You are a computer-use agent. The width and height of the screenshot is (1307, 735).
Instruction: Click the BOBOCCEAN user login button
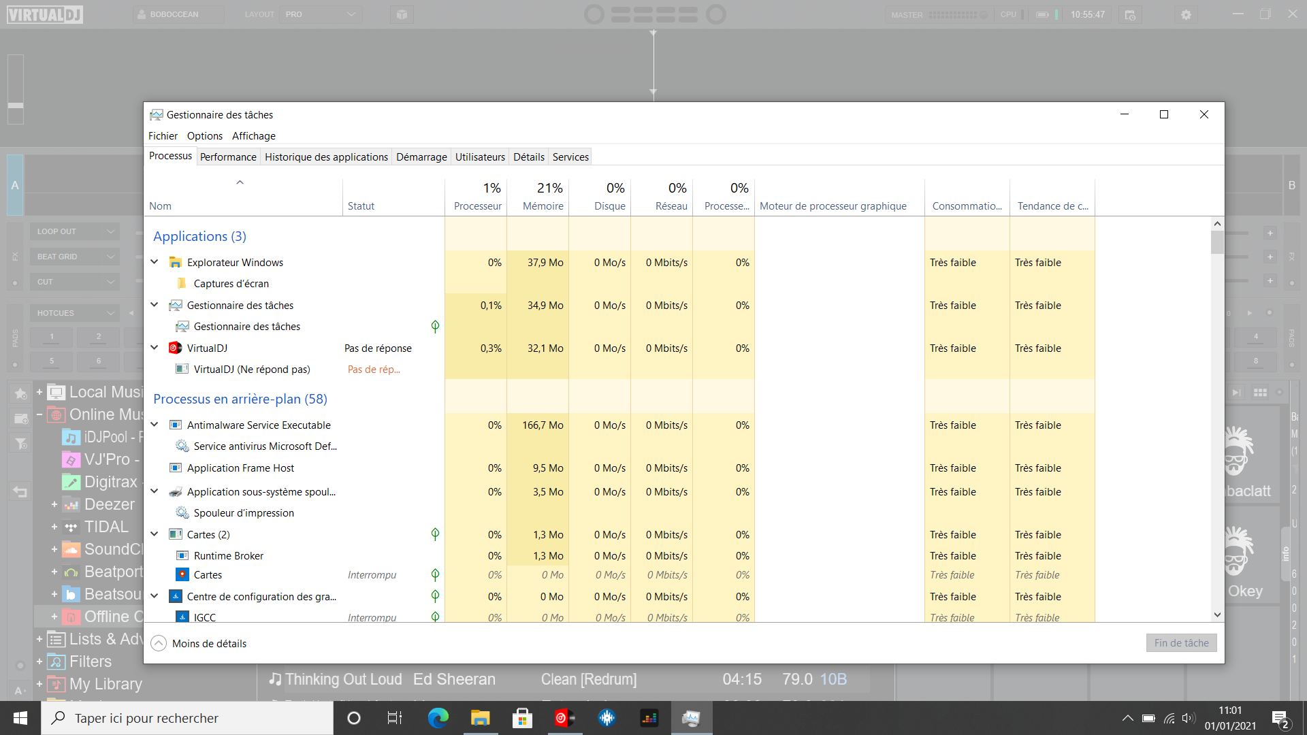[178, 14]
